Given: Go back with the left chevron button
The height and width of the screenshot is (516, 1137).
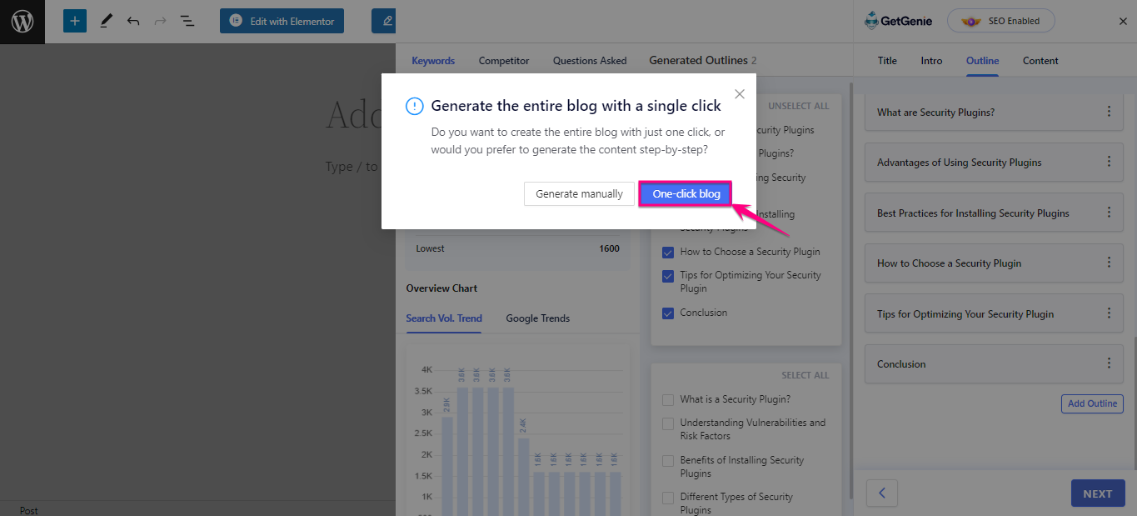Looking at the screenshot, I should click(882, 493).
